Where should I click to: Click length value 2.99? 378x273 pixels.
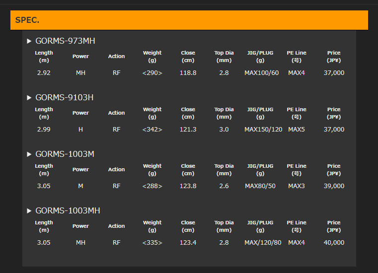pos(44,130)
